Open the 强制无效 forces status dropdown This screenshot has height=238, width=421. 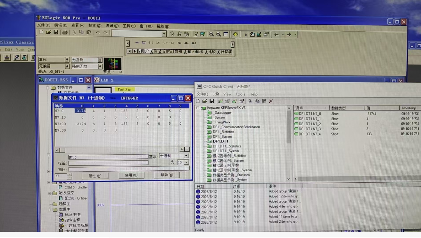100,66
